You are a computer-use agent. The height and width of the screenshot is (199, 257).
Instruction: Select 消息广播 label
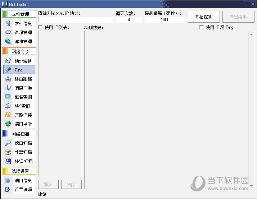(x=23, y=88)
